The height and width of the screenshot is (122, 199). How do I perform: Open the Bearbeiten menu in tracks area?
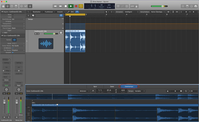(x=38, y=12)
